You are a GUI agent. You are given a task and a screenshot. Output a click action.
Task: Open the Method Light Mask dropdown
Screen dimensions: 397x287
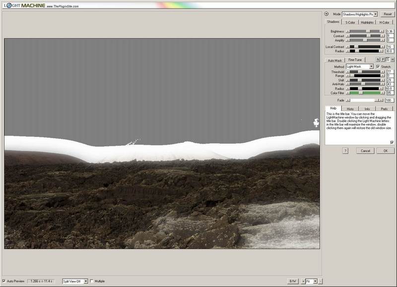360,67
